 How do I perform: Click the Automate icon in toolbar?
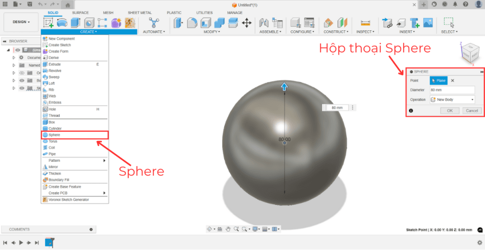click(154, 22)
